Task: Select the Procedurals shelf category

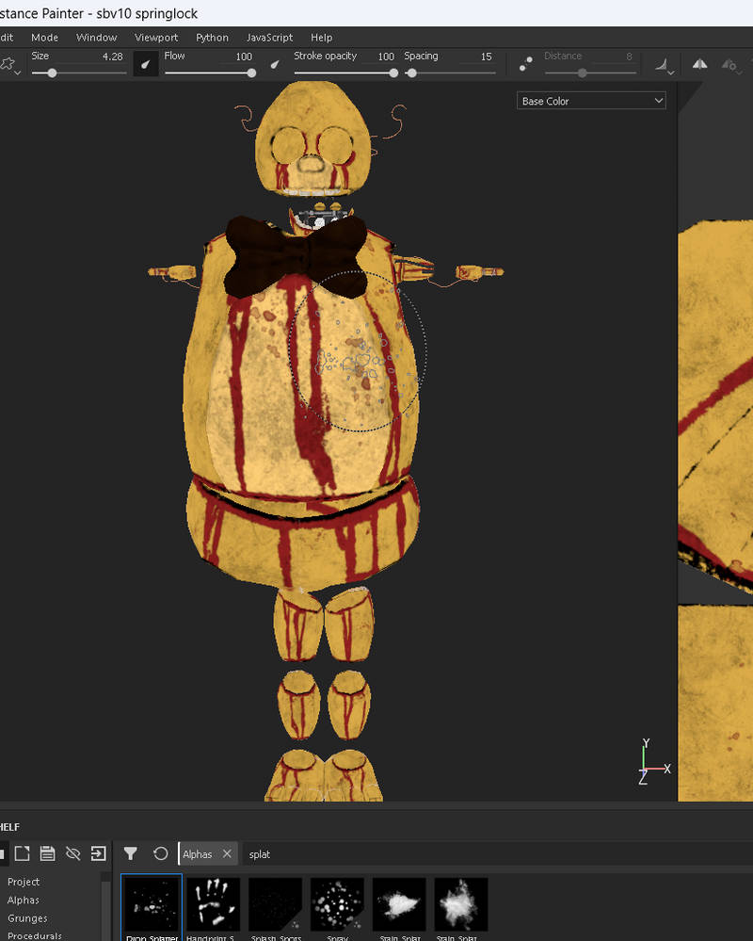Action: [36, 935]
